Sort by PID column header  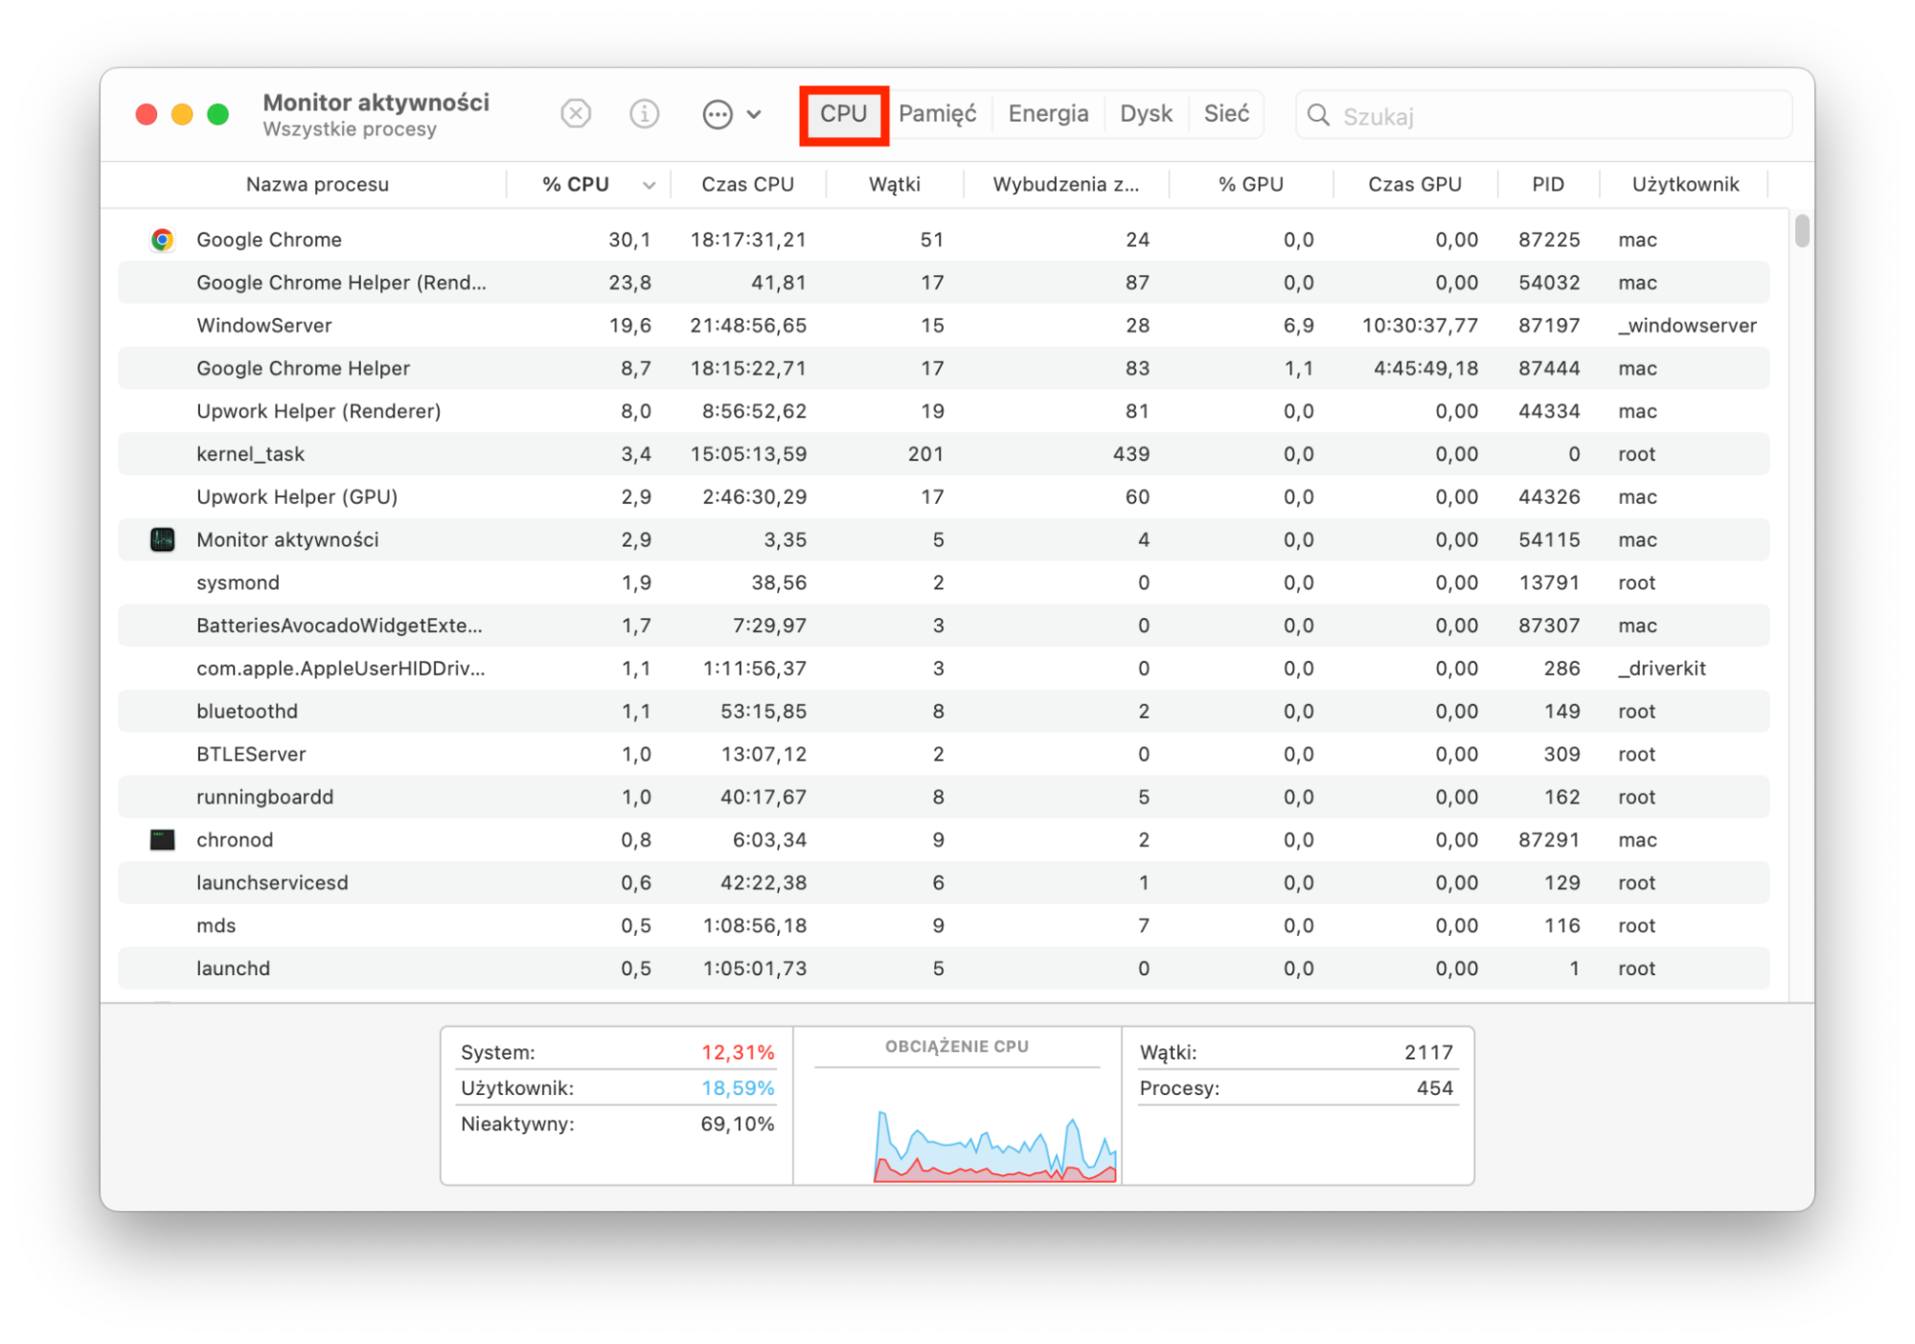1547,184
